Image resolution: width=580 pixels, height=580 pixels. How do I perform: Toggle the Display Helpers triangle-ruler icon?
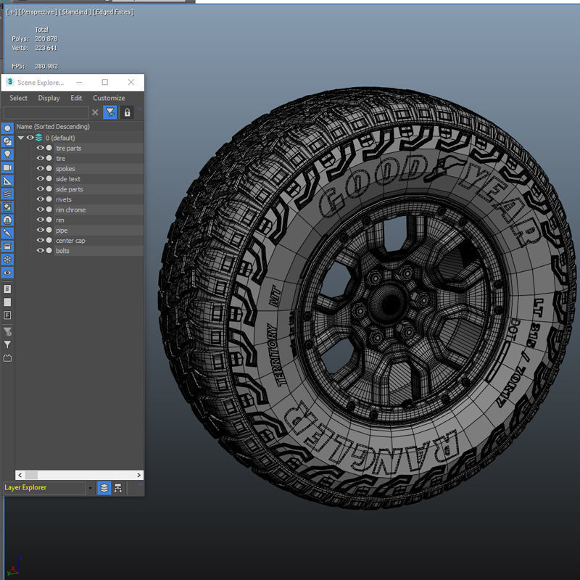(7, 181)
